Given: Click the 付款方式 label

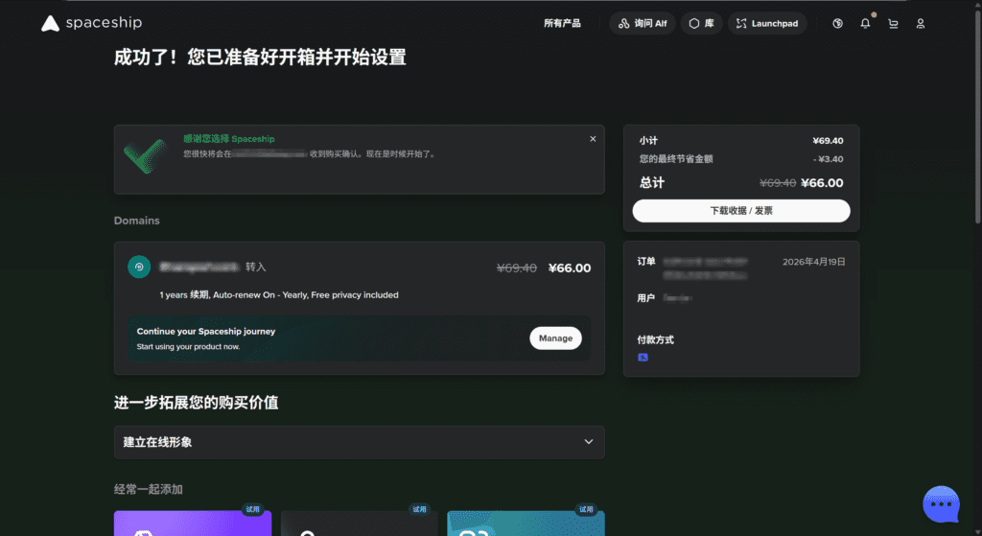Looking at the screenshot, I should coord(655,340).
